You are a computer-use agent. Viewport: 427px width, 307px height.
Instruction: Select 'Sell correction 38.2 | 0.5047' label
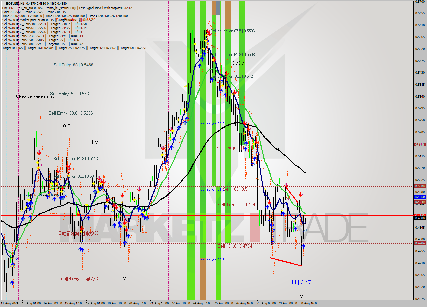point(76,176)
